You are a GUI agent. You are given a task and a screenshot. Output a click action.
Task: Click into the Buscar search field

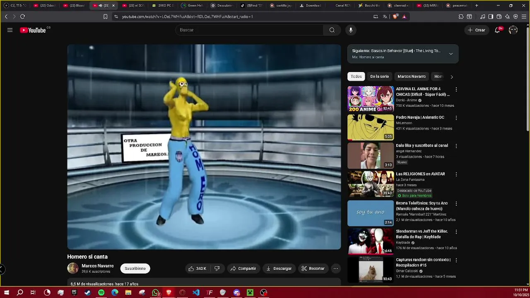point(250,30)
